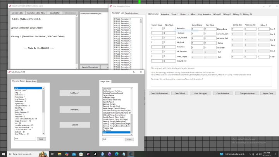Image resolution: width=279 pixels, height=157 pixels.
Task: Open the volume icon in system tray
Action: (x=260, y=154)
